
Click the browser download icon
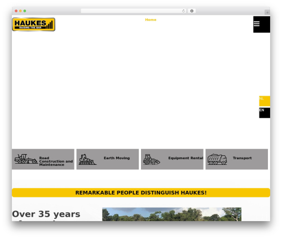pos(192,11)
